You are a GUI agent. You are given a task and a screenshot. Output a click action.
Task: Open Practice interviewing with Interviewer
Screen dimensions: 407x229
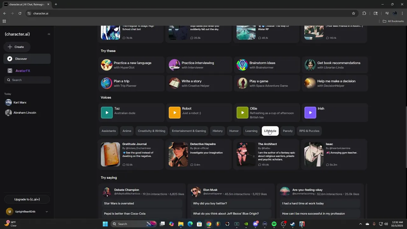(x=199, y=65)
